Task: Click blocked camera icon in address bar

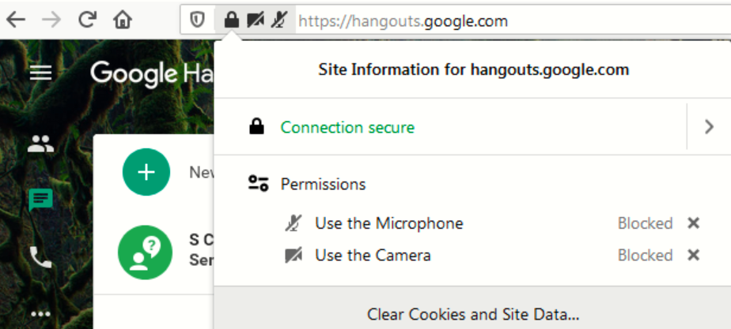Action: [255, 21]
